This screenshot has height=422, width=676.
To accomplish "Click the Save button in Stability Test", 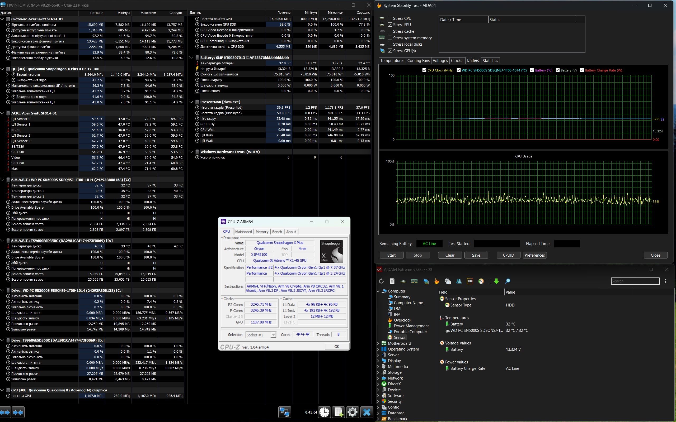I will click(476, 255).
